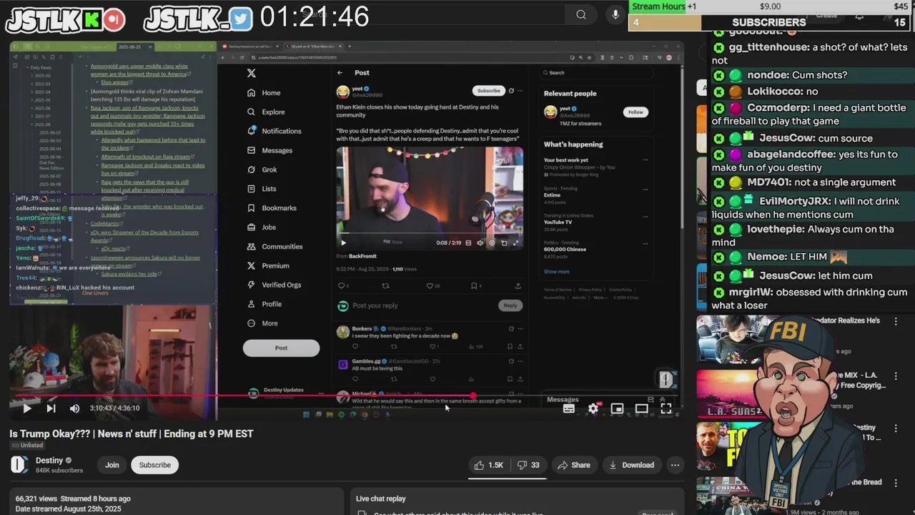Open the Destiny channel name link
The height and width of the screenshot is (515, 915).
(x=49, y=460)
